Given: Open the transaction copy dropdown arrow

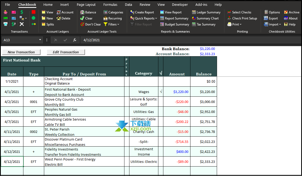Looking at the screenshot, I should pyautogui.click(x=26, y=18).
